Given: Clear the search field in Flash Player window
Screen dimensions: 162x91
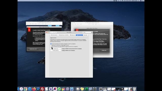Looking at the screenshot, I should point(92,32).
